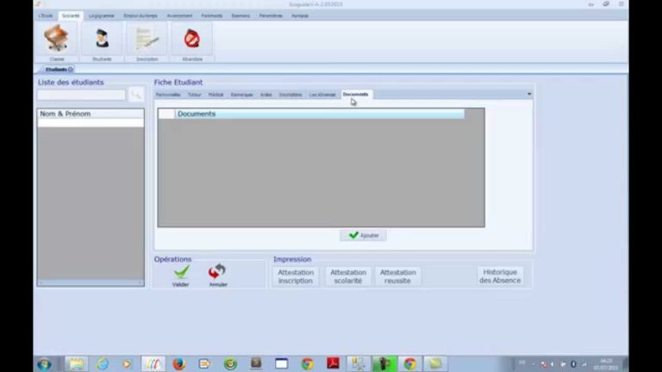Screen dimensions: 662x372
Task: Click the student list search icon
Action: 136,95
